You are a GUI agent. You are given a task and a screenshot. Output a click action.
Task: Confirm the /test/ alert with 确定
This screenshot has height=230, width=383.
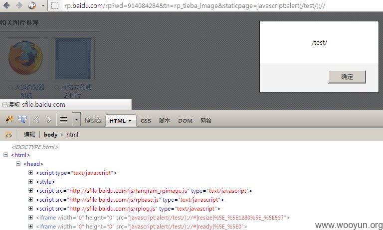point(347,77)
